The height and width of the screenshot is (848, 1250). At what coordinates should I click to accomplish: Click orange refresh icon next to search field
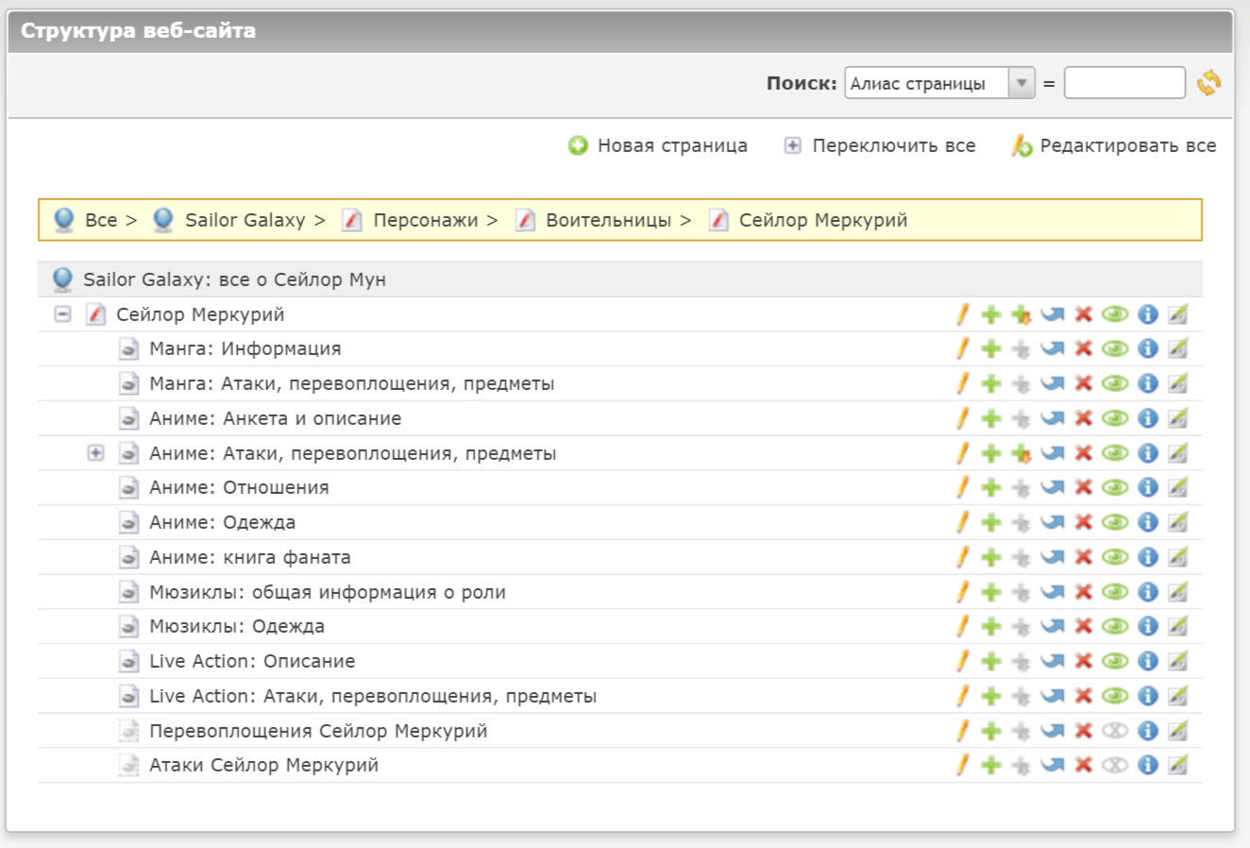pyautogui.click(x=1208, y=83)
